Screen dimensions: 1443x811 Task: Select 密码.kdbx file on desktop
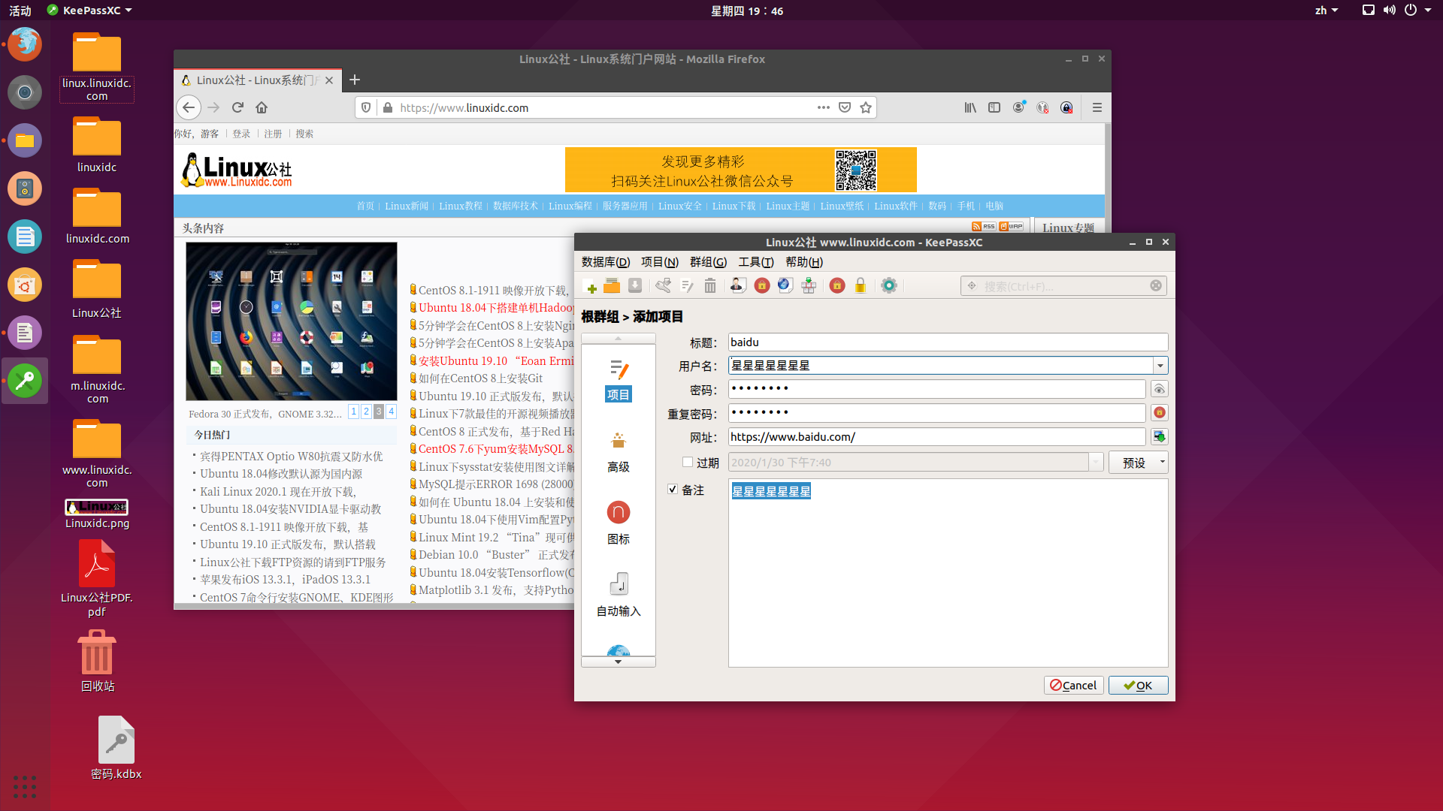116,748
